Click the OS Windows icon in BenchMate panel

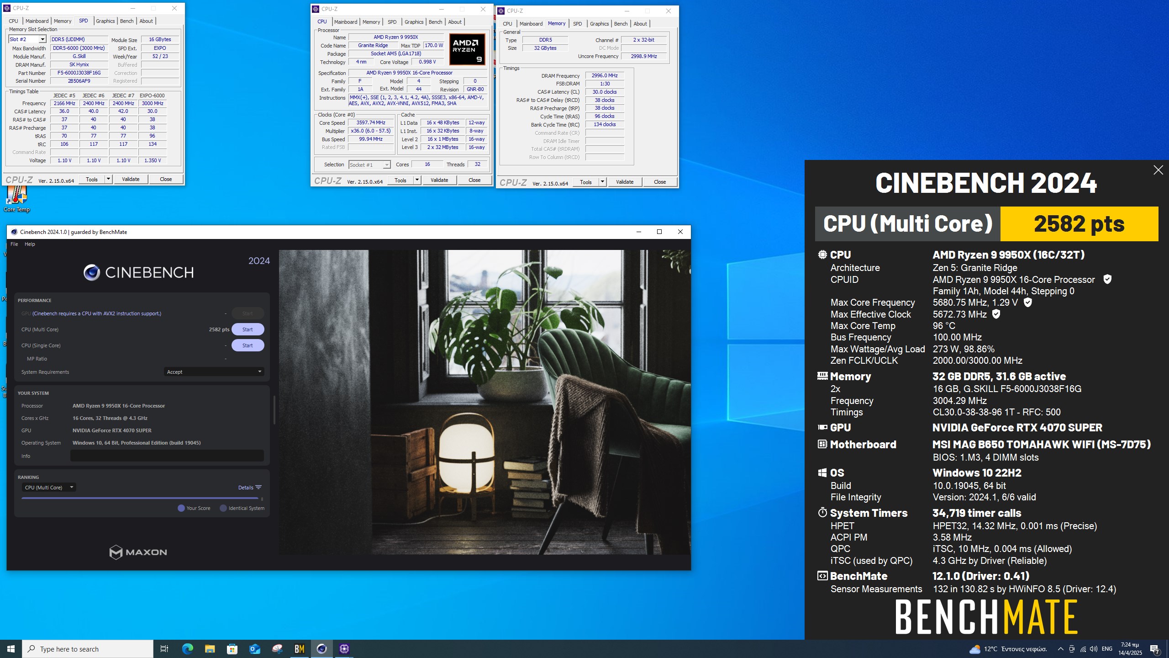822,472
